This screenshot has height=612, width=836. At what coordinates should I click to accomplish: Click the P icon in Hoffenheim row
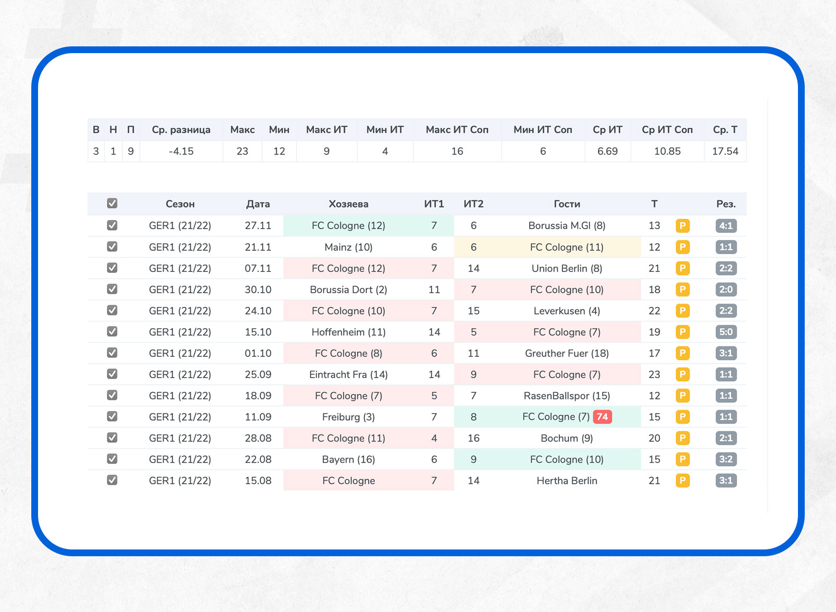coord(682,332)
